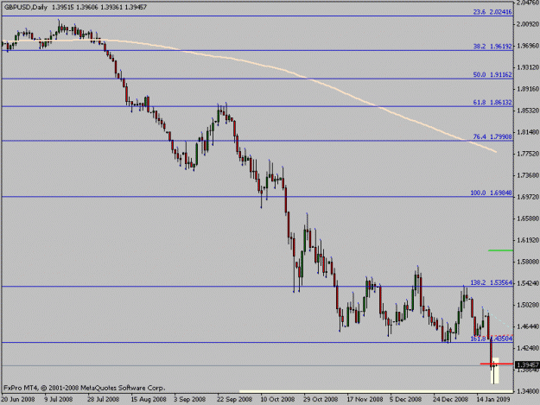Select the 38.2 Fibonacci level label 1.96192
Viewport: 540px width, 405px height.
[x=492, y=46]
